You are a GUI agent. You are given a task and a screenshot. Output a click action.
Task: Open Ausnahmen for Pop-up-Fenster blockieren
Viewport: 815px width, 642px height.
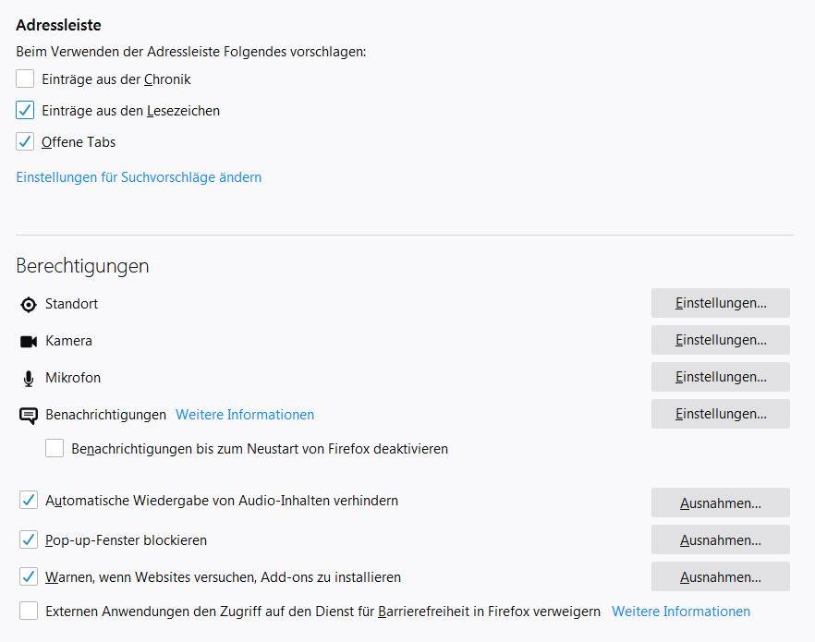coord(721,539)
